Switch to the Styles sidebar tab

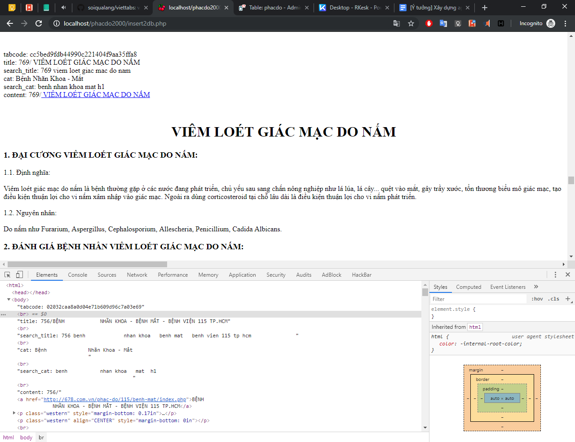click(x=440, y=287)
